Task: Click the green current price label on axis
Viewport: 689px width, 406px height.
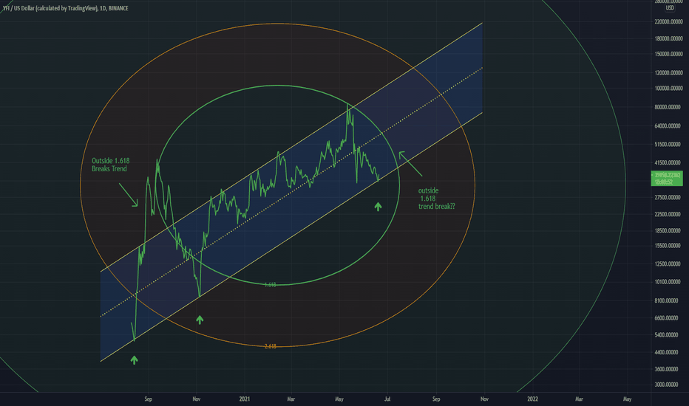Action: pyautogui.click(x=667, y=178)
